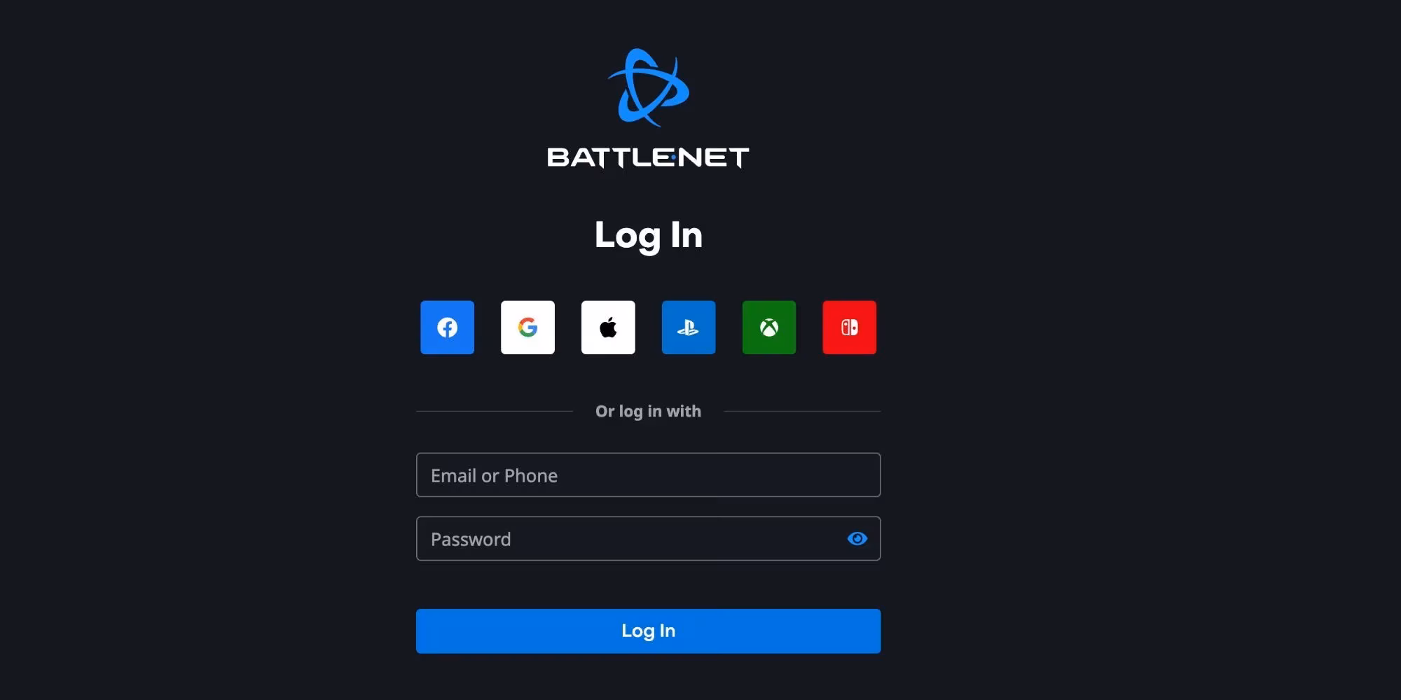Screen dimensions: 1401x700
Task: Click the blue Battle.net swirl logo
Action: 648,87
